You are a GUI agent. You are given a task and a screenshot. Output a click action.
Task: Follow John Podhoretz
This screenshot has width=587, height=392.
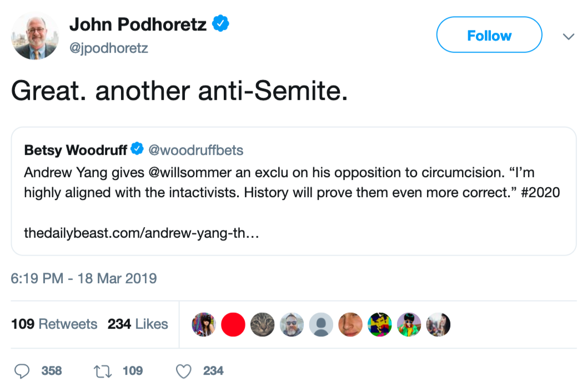[x=489, y=36]
